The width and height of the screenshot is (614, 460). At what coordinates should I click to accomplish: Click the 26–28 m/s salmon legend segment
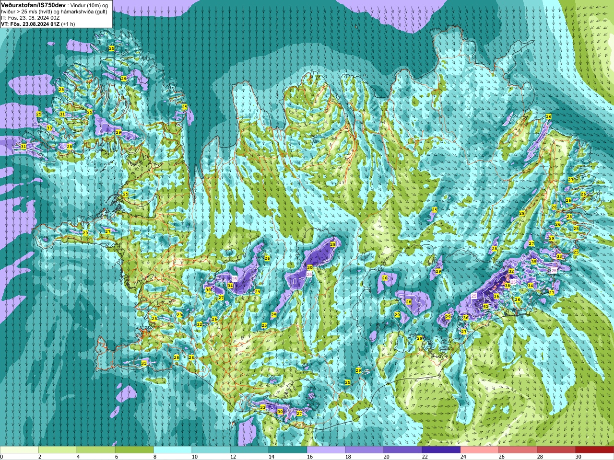click(518, 450)
